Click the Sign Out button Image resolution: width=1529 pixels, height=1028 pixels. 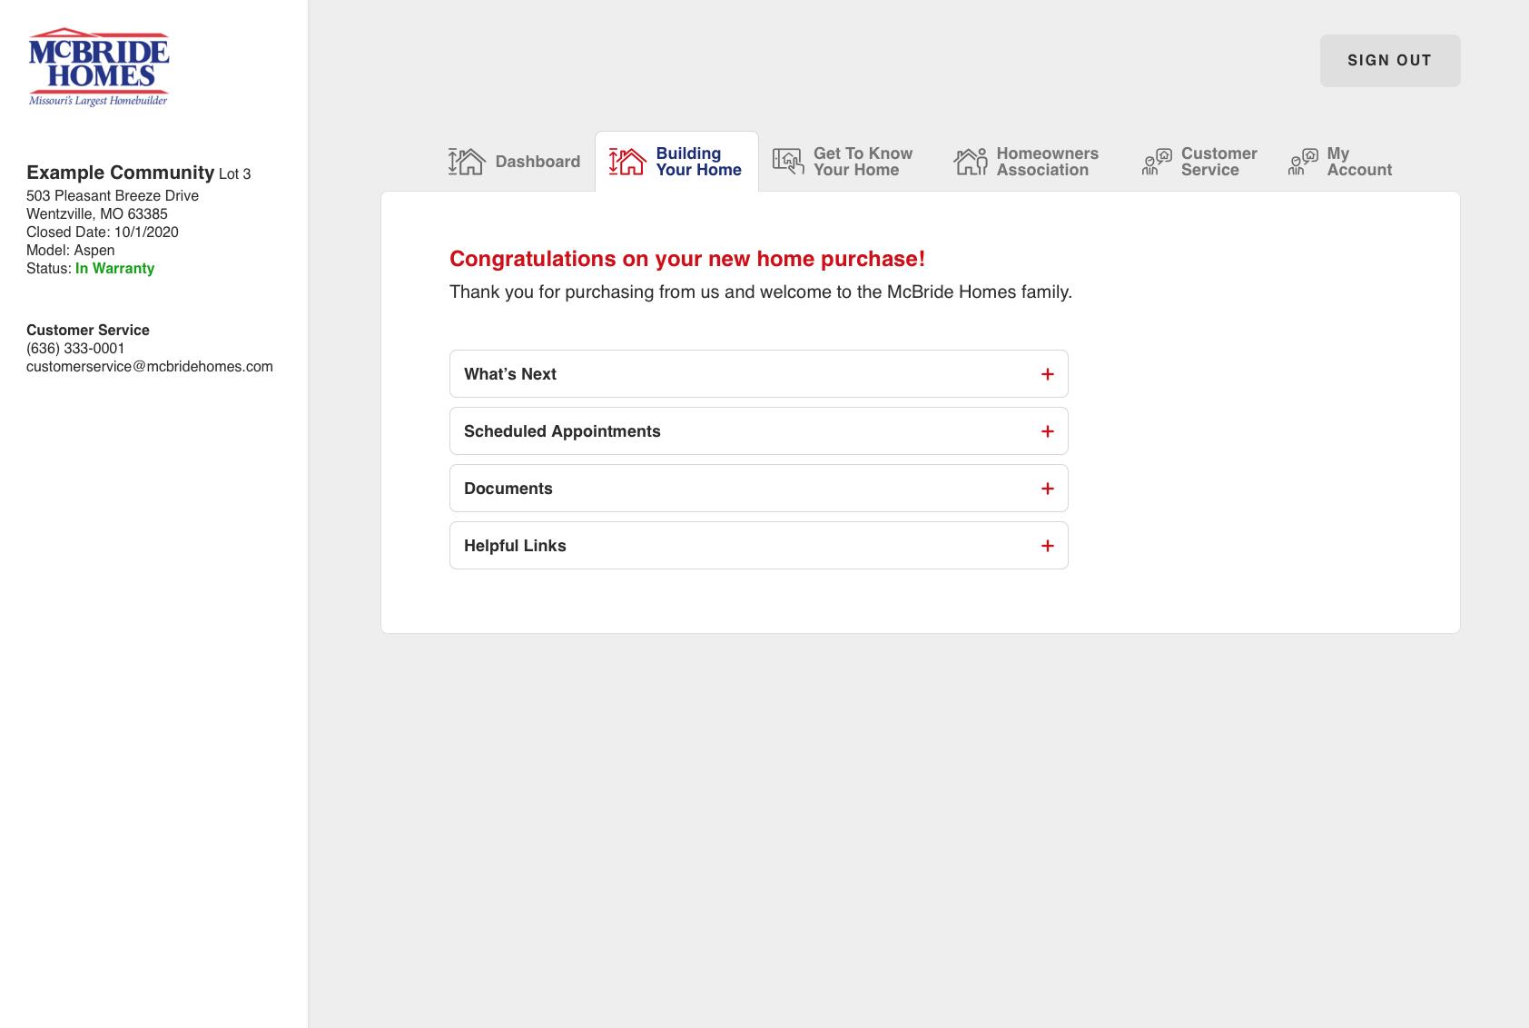1390,61
